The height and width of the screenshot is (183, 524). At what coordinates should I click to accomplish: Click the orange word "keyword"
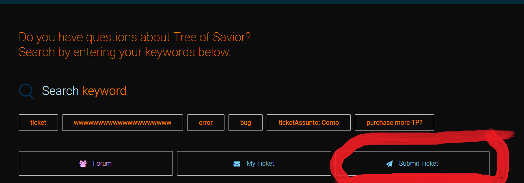coord(104,91)
